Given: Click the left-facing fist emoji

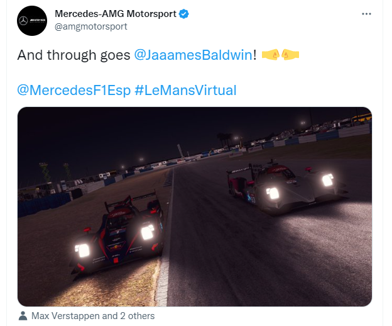Looking at the screenshot, I should (x=290, y=55).
